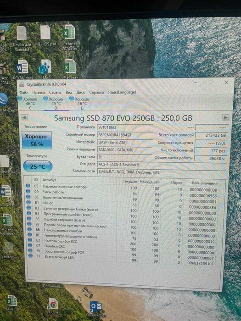Click the firmware field SVT01B6Q

(x=124, y=127)
